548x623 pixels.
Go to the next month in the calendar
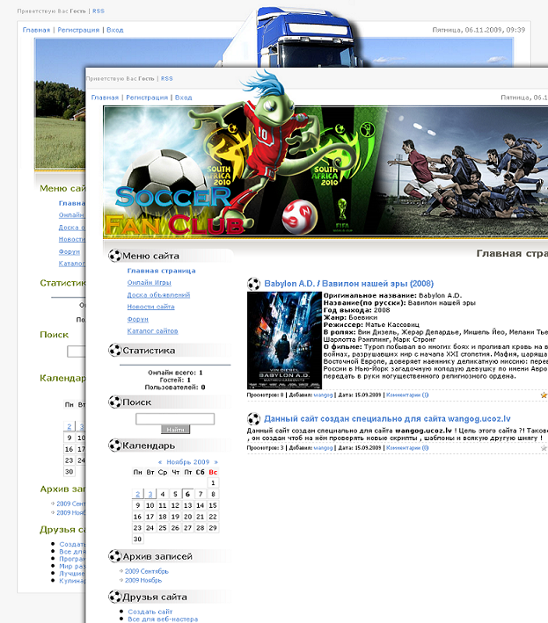click(x=216, y=462)
